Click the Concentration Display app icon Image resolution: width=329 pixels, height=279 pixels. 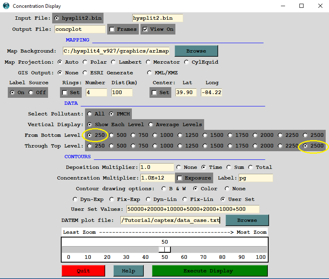[x=5, y=6]
